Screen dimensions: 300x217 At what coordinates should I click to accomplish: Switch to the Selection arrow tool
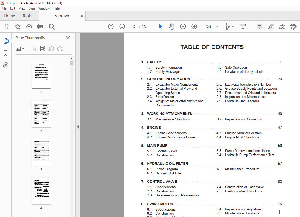point(160,26)
